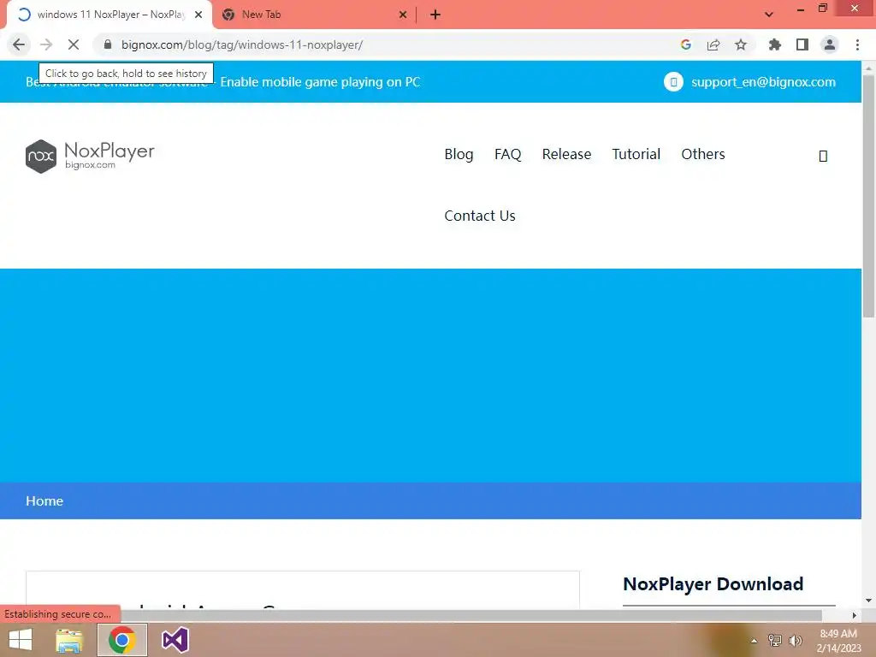Viewport: 876px width, 657px height.
Task: Stop loading the page
Action: click(74, 44)
